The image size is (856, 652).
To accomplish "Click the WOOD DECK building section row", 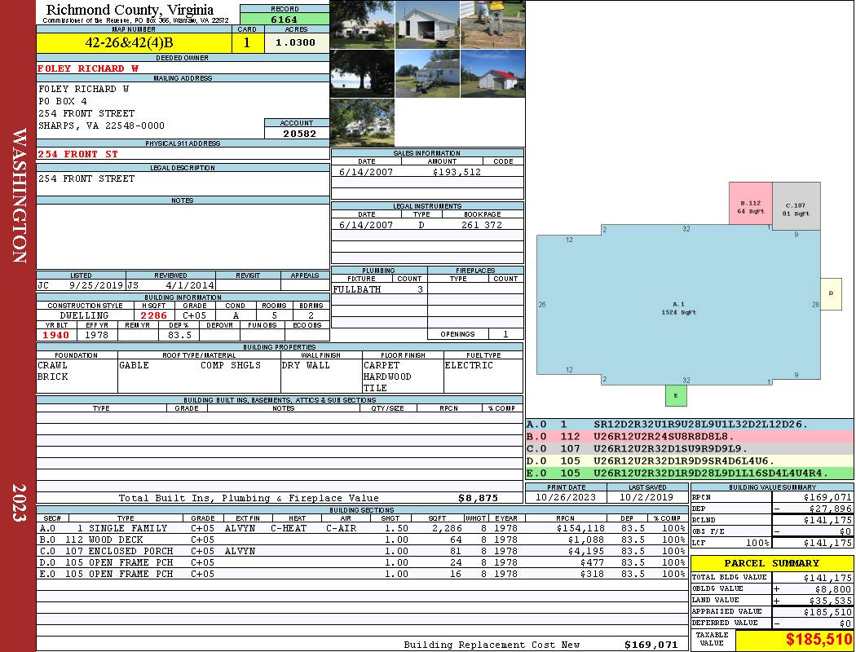I will [x=363, y=540].
